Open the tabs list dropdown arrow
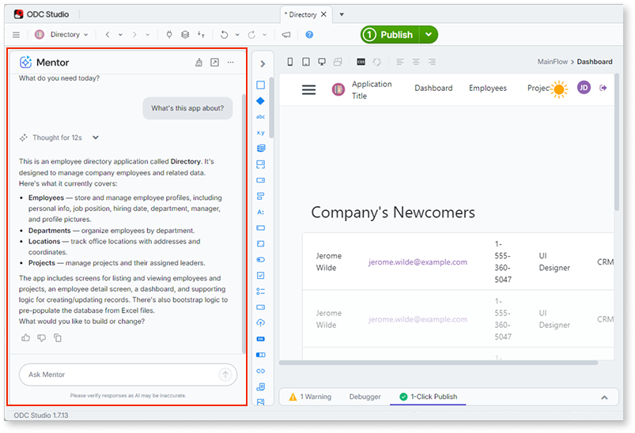This screenshot has height=433, width=635. tap(342, 14)
